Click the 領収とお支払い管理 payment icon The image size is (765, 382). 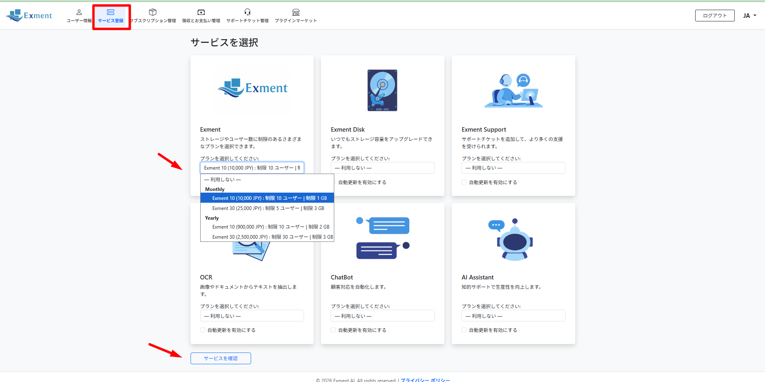tap(201, 12)
